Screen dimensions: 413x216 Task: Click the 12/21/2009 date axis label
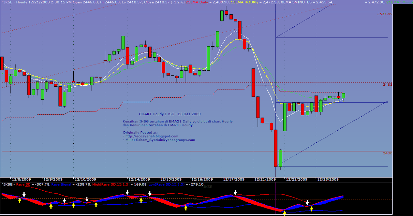click(265, 179)
